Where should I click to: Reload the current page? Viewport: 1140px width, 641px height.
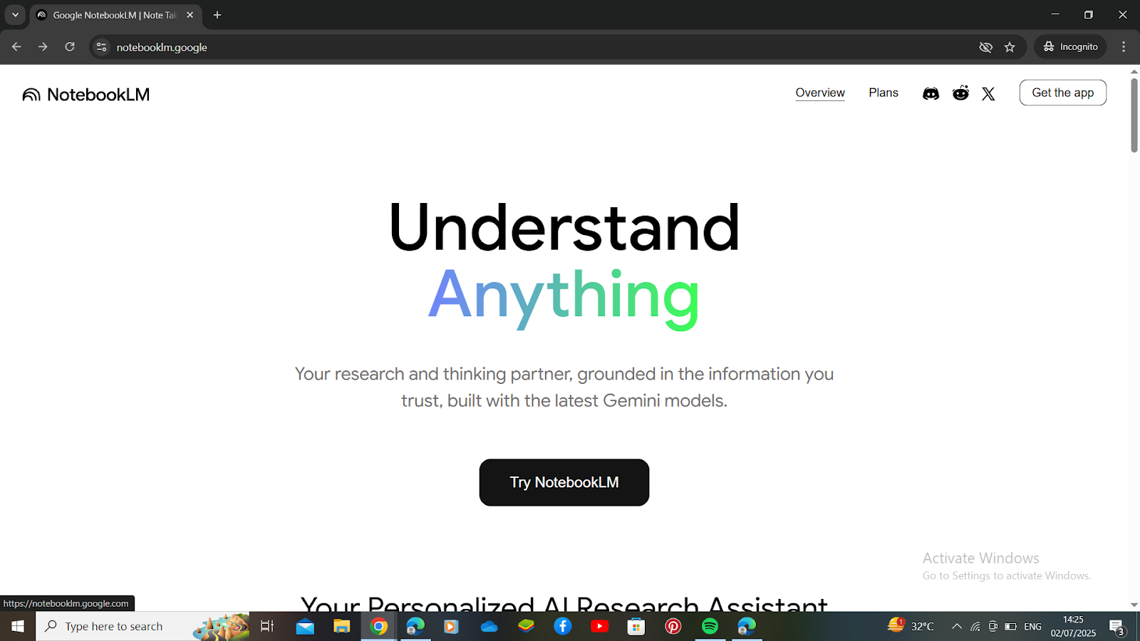[69, 46]
